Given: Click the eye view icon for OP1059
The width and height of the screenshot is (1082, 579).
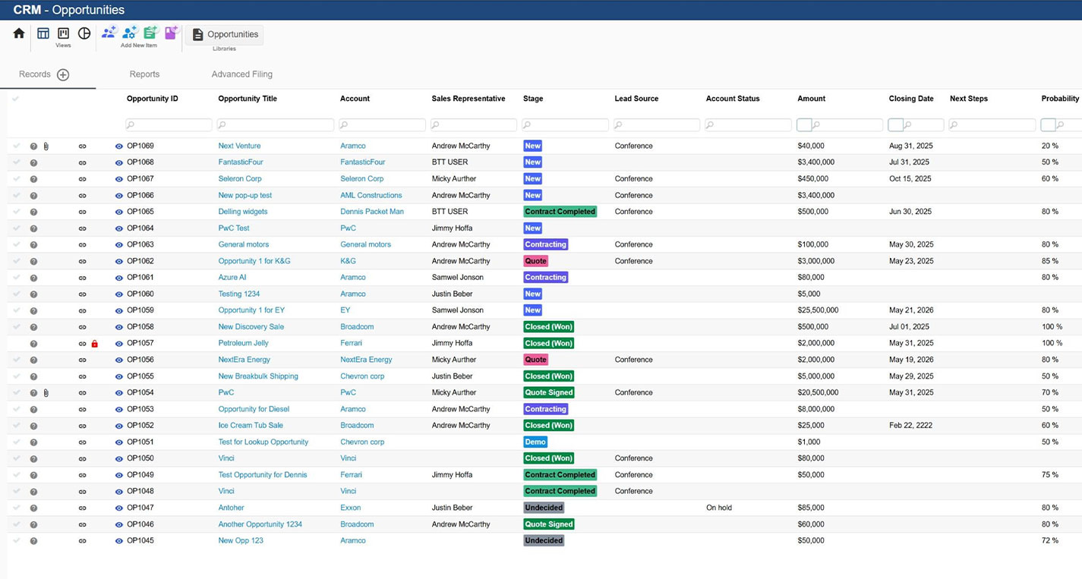Looking at the screenshot, I should (x=118, y=310).
